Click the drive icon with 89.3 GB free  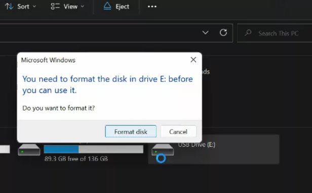tap(29, 149)
